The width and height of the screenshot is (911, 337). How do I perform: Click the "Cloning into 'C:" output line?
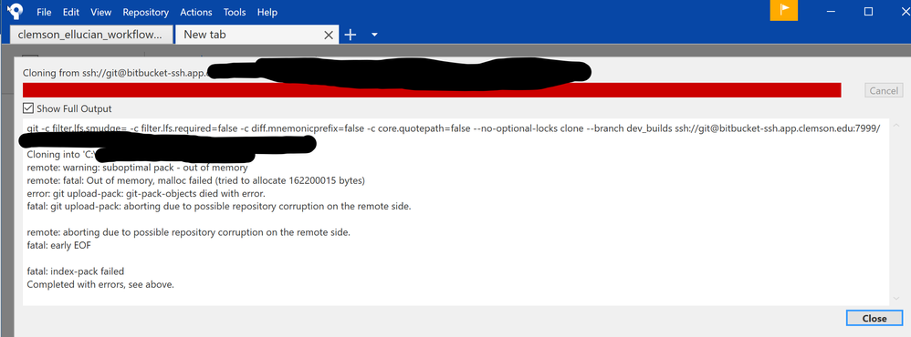tap(61, 154)
